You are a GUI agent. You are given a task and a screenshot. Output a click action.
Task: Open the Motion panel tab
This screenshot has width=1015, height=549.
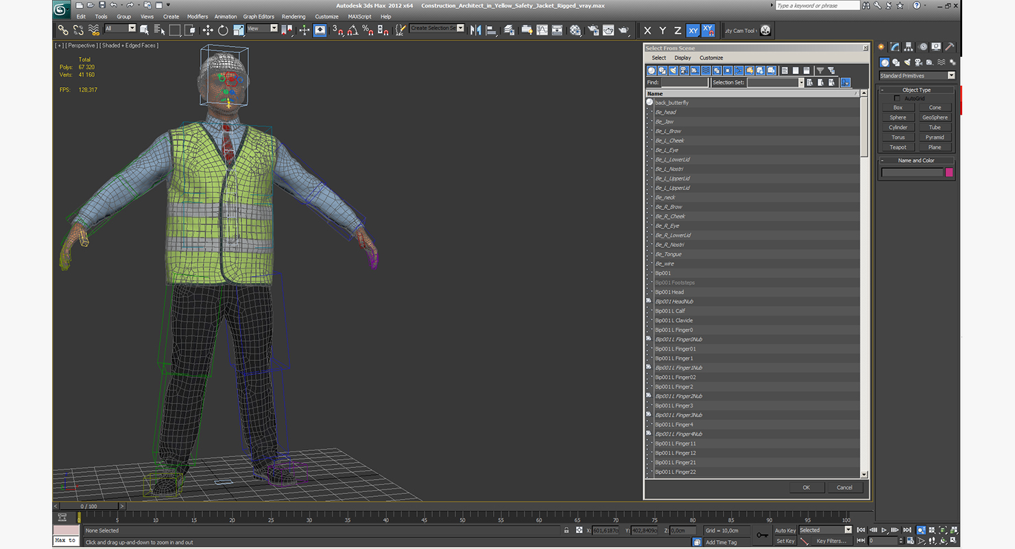click(x=923, y=47)
